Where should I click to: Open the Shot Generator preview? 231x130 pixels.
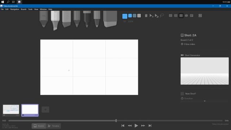pyautogui.click(x=205, y=71)
